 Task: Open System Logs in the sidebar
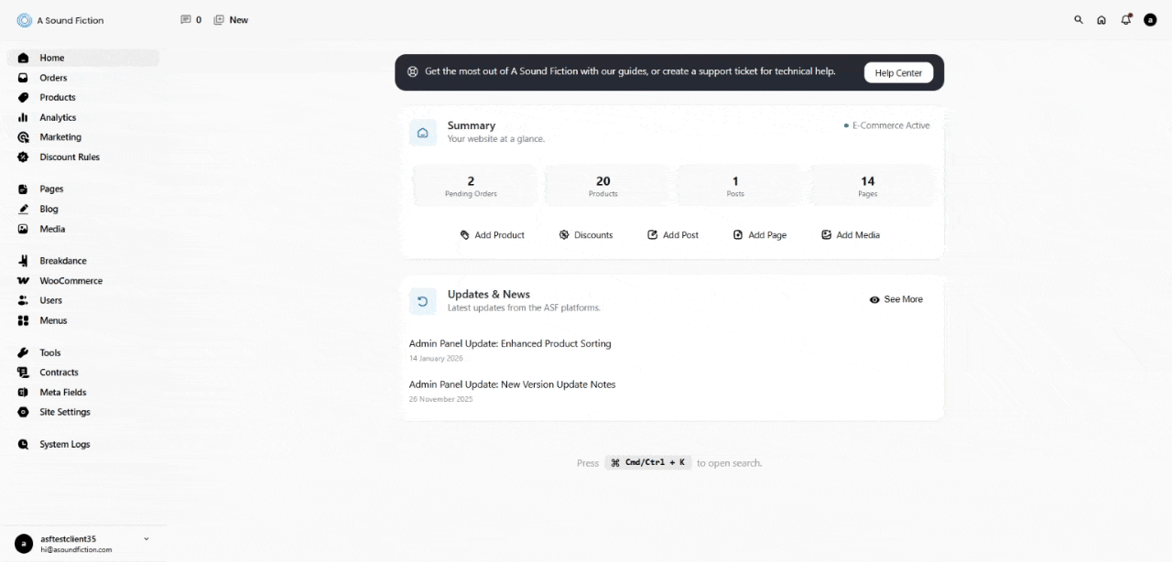coord(64,445)
